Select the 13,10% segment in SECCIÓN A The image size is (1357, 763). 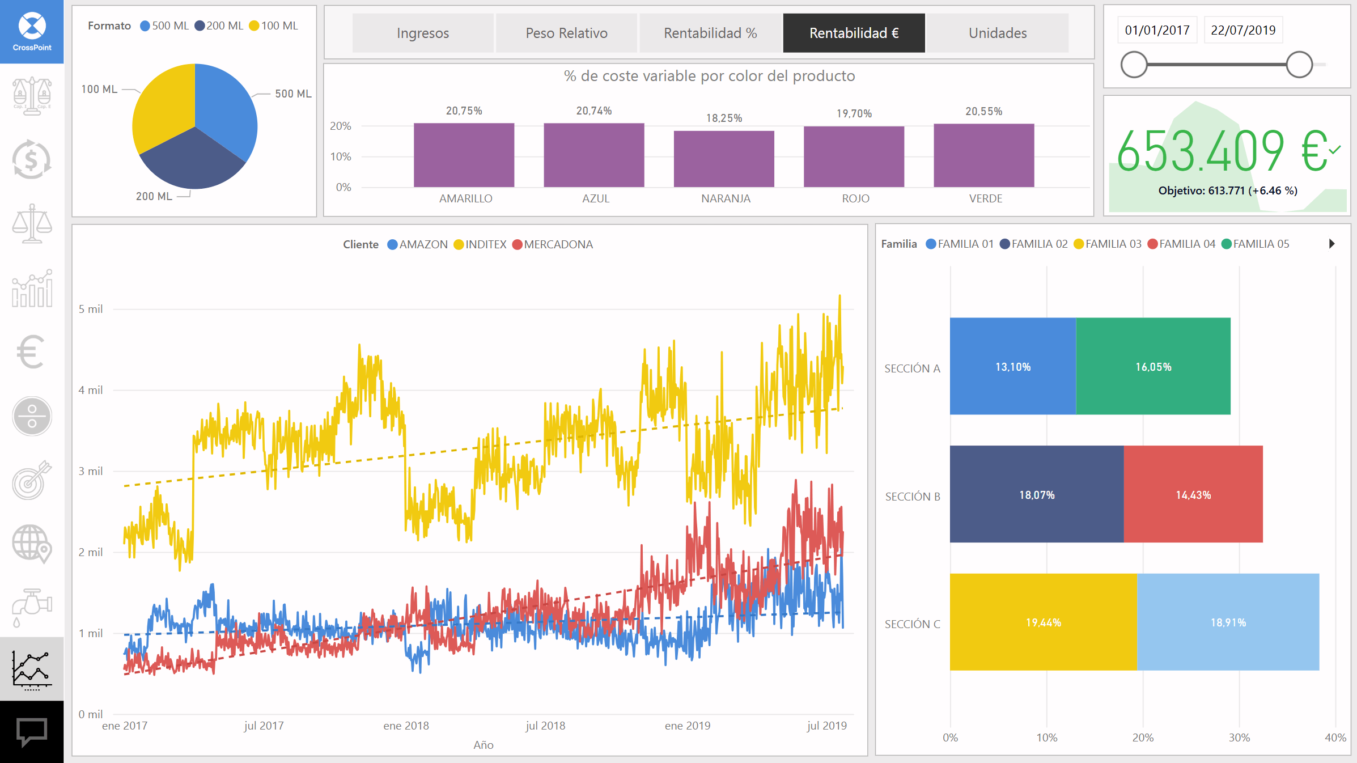tap(1013, 366)
